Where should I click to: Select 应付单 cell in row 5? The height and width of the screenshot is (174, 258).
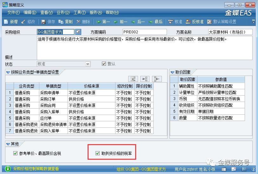coord(54,118)
